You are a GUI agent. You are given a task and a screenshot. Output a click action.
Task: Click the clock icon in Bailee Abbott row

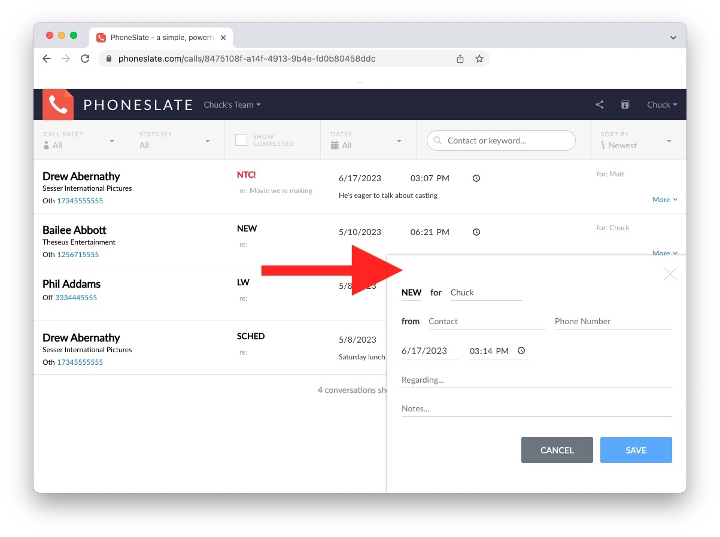476,232
